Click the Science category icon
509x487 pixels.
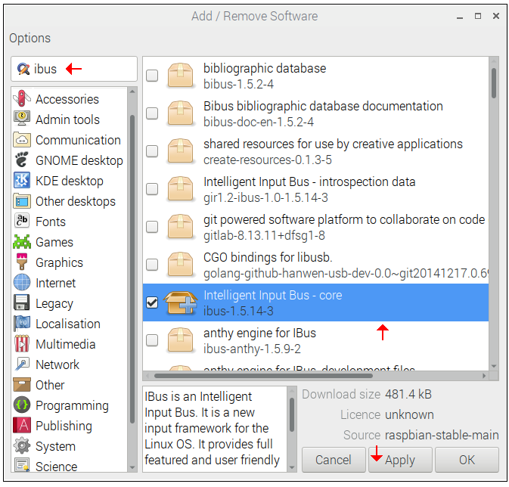[22, 466]
